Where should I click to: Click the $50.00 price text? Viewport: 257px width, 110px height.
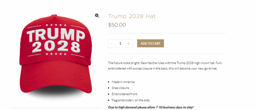pyautogui.click(x=117, y=25)
